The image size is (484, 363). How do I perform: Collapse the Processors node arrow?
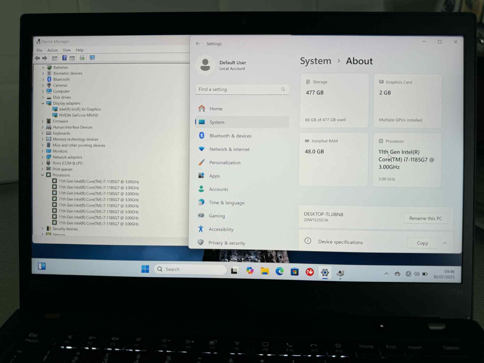pos(43,175)
